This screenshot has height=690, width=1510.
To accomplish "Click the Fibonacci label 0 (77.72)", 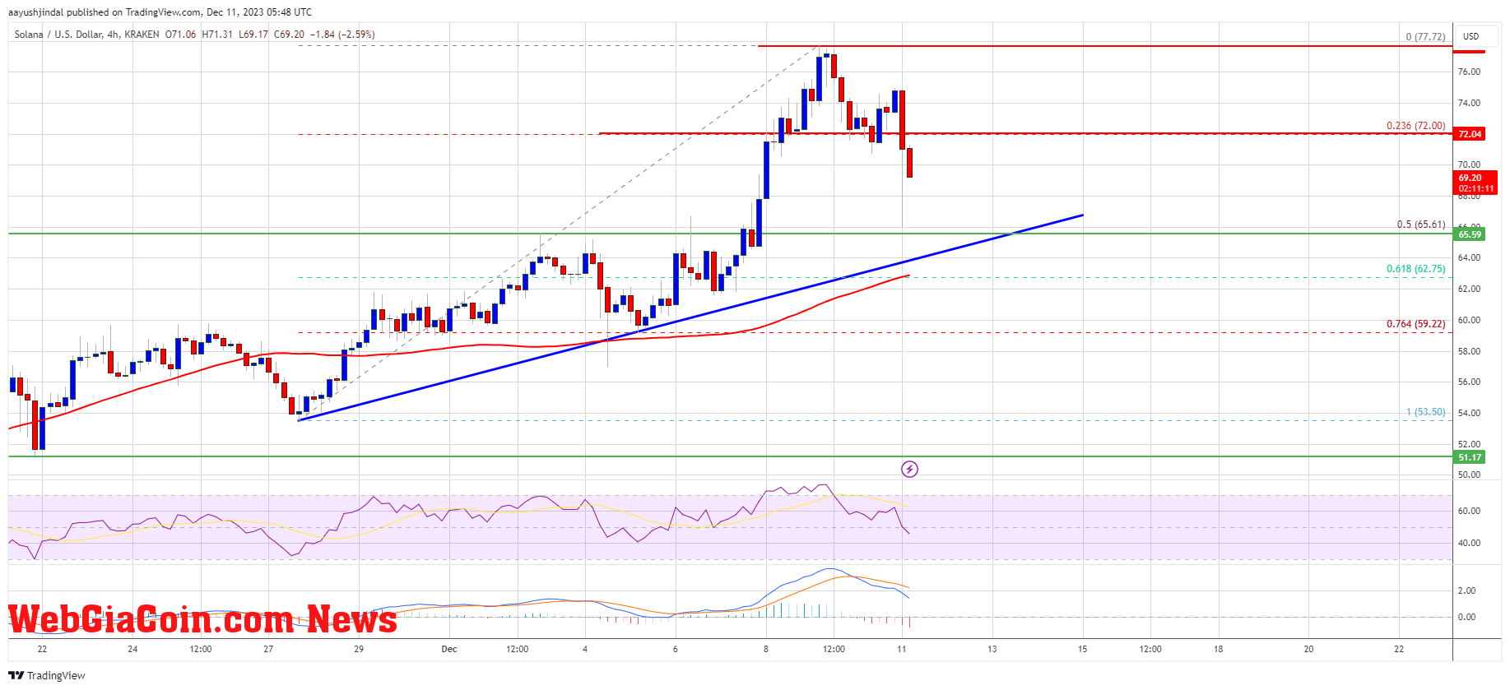I will pyautogui.click(x=1425, y=37).
